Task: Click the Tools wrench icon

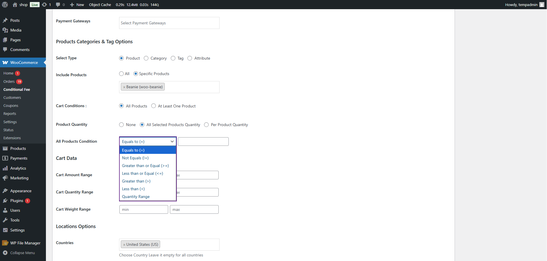Action: coord(5,220)
